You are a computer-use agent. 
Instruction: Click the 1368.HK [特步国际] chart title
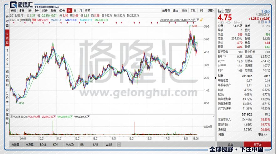[x=20, y=20]
